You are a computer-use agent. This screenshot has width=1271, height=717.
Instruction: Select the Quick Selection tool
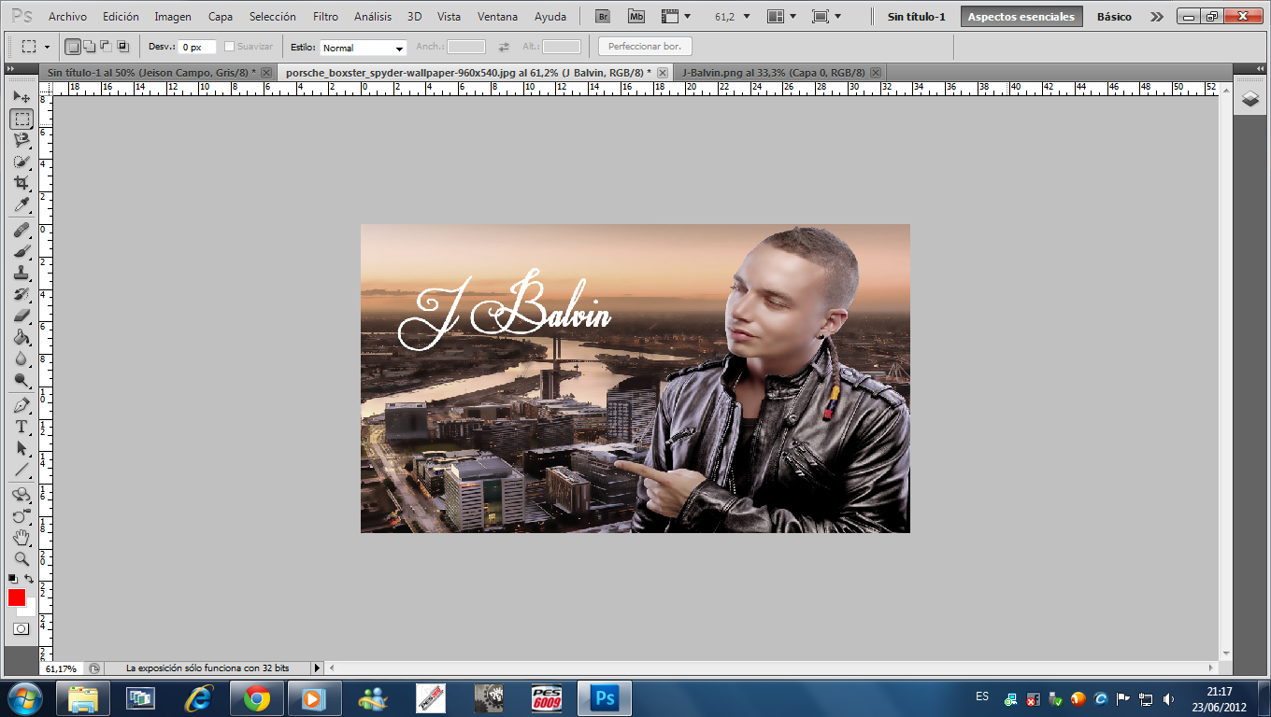(x=21, y=162)
